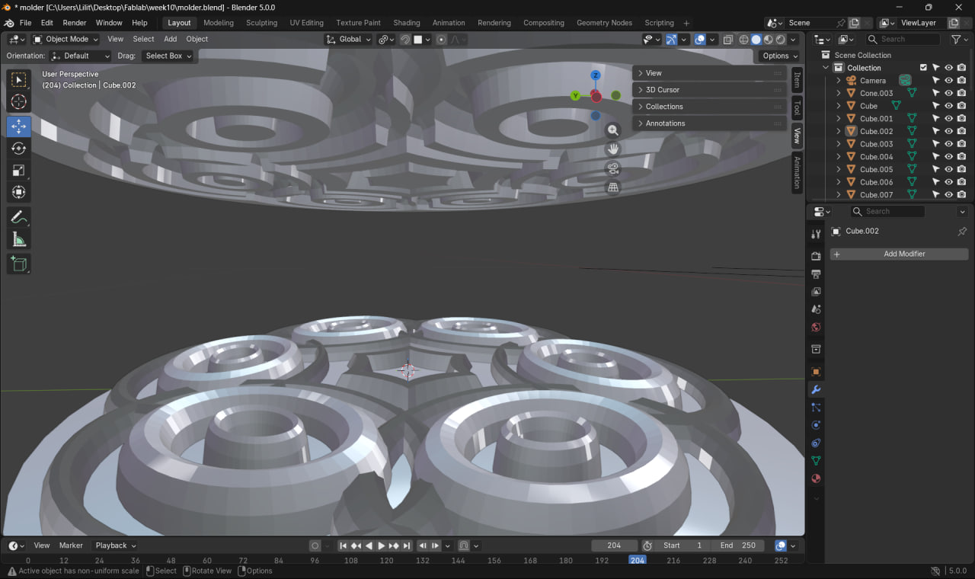Hide Cube.002 in the viewport
This screenshot has height=579, width=975.
(948, 131)
